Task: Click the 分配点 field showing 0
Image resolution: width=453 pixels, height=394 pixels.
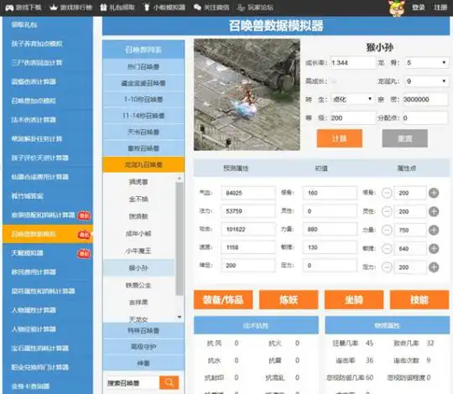Action: click(425, 117)
